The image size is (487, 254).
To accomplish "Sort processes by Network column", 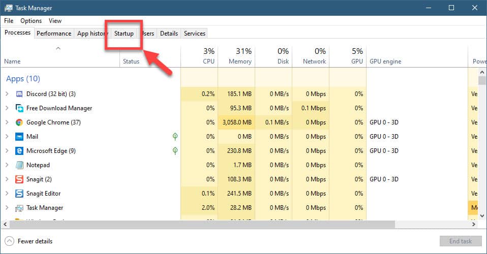I will coord(311,56).
